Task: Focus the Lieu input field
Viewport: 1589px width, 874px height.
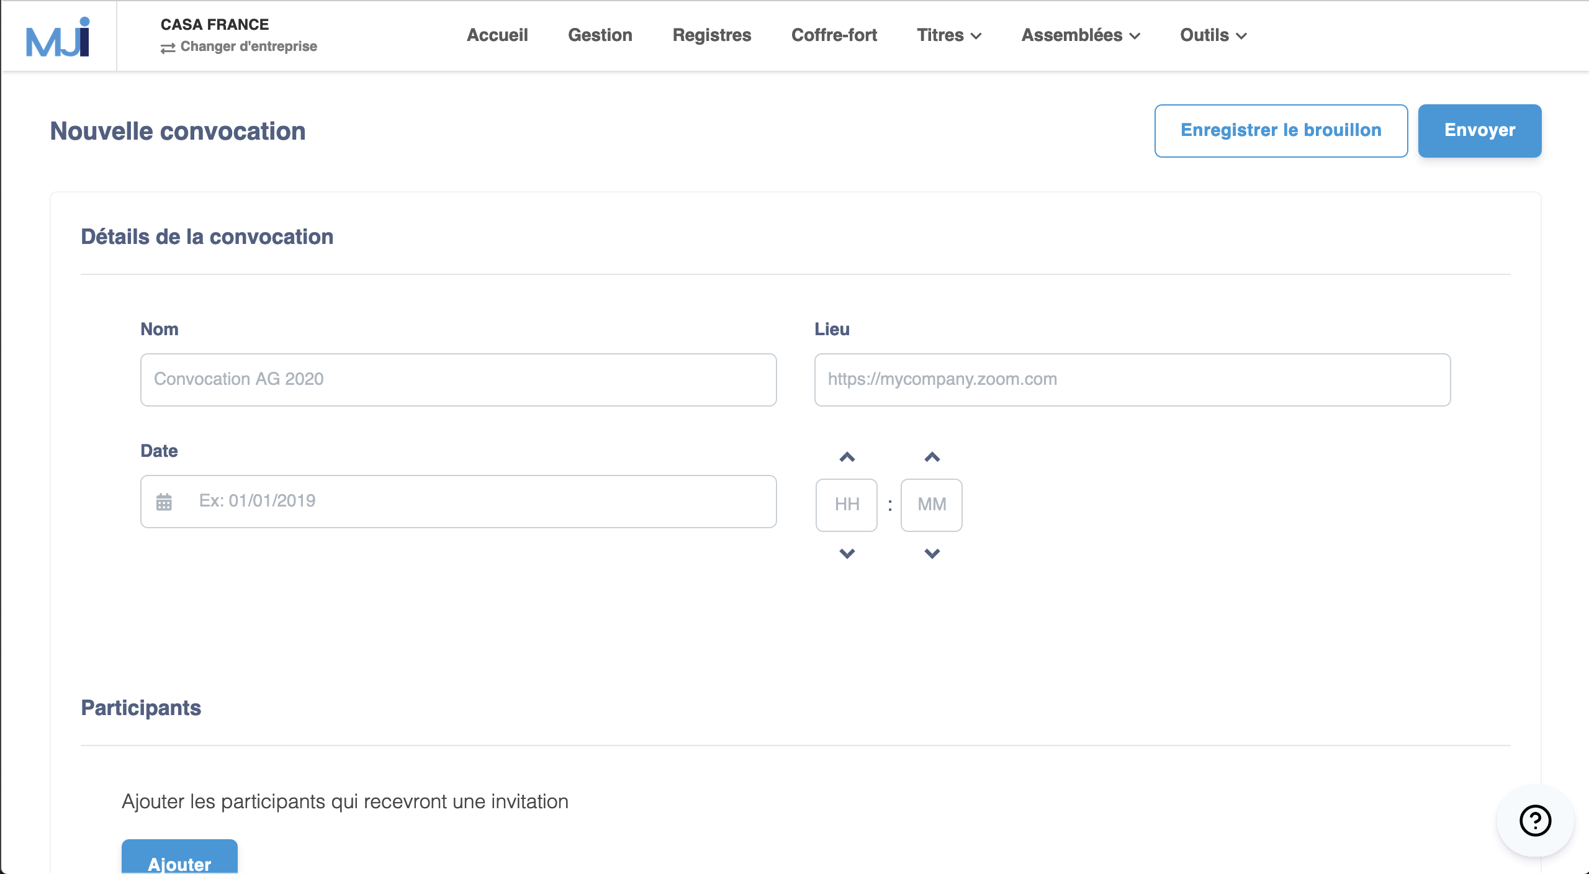Action: 1132,380
